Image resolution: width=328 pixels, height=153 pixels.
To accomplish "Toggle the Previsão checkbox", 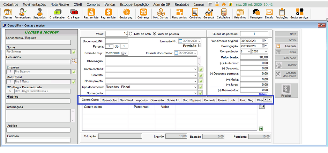I will click(x=200, y=45).
